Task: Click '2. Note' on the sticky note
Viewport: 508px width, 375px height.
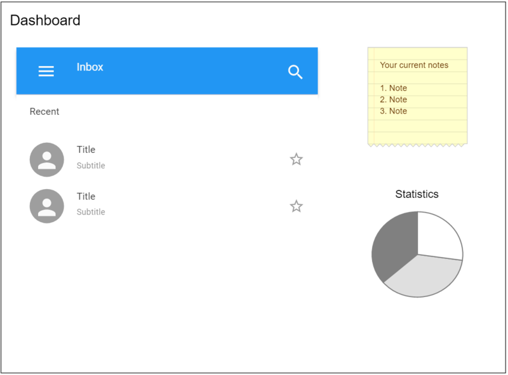Action: click(x=393, y=100)
